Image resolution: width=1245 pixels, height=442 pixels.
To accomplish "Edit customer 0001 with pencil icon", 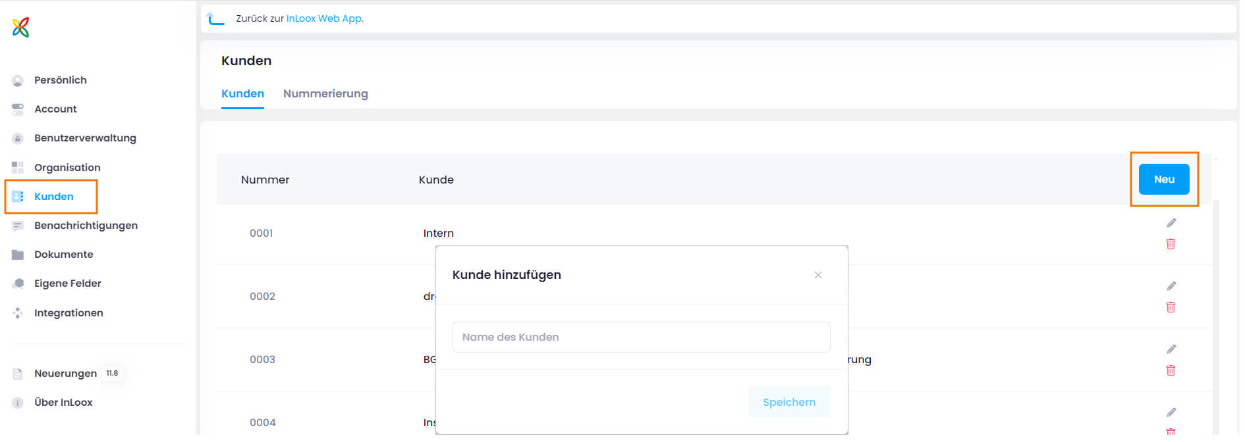I will (x=1171, y=223).
